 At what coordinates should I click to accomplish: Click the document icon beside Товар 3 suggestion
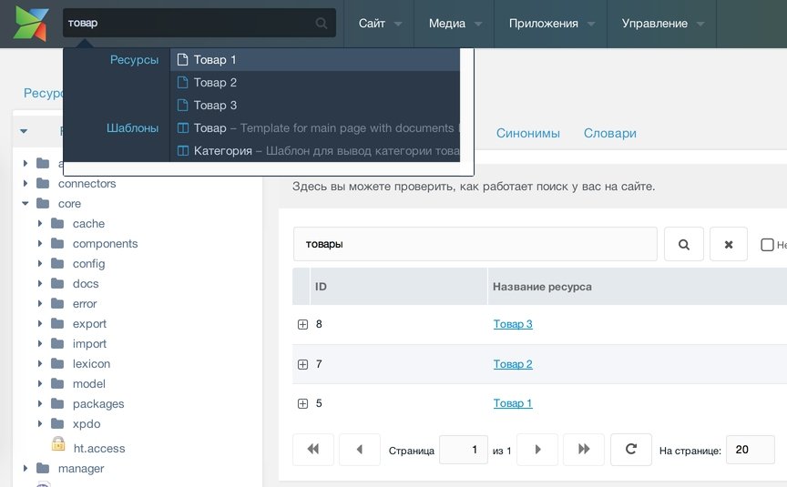coord(183,105)
